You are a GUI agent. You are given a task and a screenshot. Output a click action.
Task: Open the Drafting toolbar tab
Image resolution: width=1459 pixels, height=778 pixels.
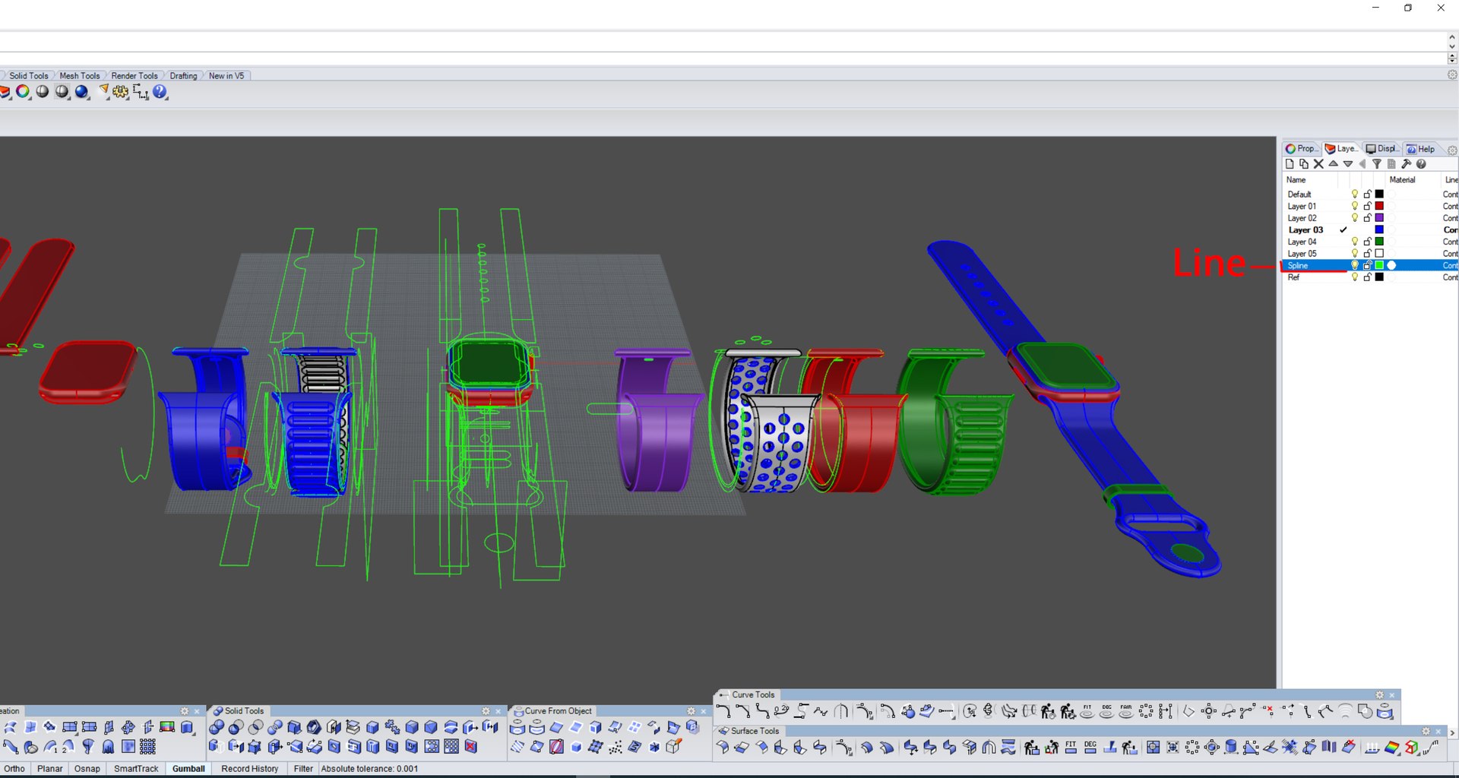[183, 76]
